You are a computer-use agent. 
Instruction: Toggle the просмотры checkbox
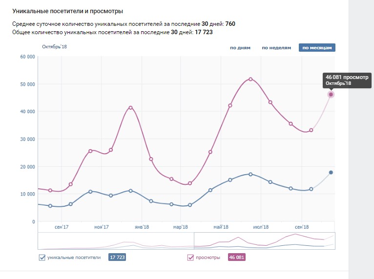click(x=190, y=258)
